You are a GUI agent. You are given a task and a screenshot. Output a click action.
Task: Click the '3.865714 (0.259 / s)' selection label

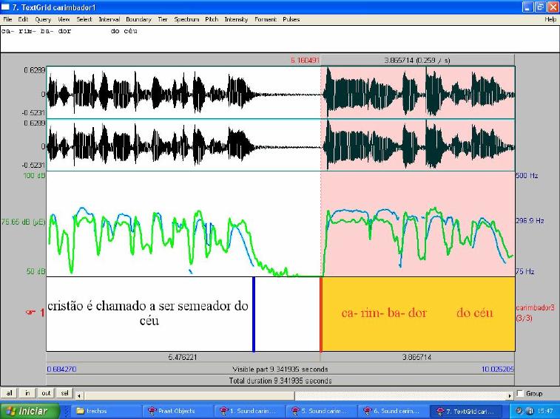coord(417,61)
